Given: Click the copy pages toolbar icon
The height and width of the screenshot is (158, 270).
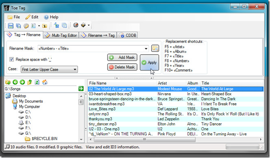Looking at the screenshot, I should [x=64, y=26].
